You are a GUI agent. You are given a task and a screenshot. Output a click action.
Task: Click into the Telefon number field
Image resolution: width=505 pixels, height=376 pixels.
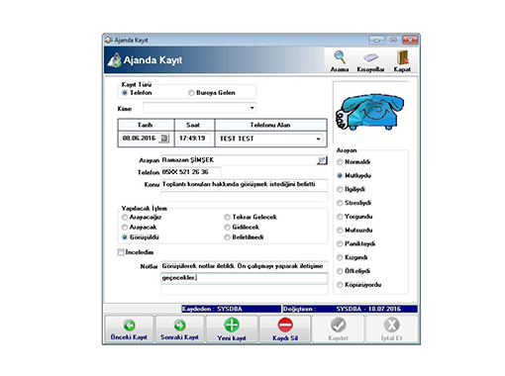click(191, 172)
